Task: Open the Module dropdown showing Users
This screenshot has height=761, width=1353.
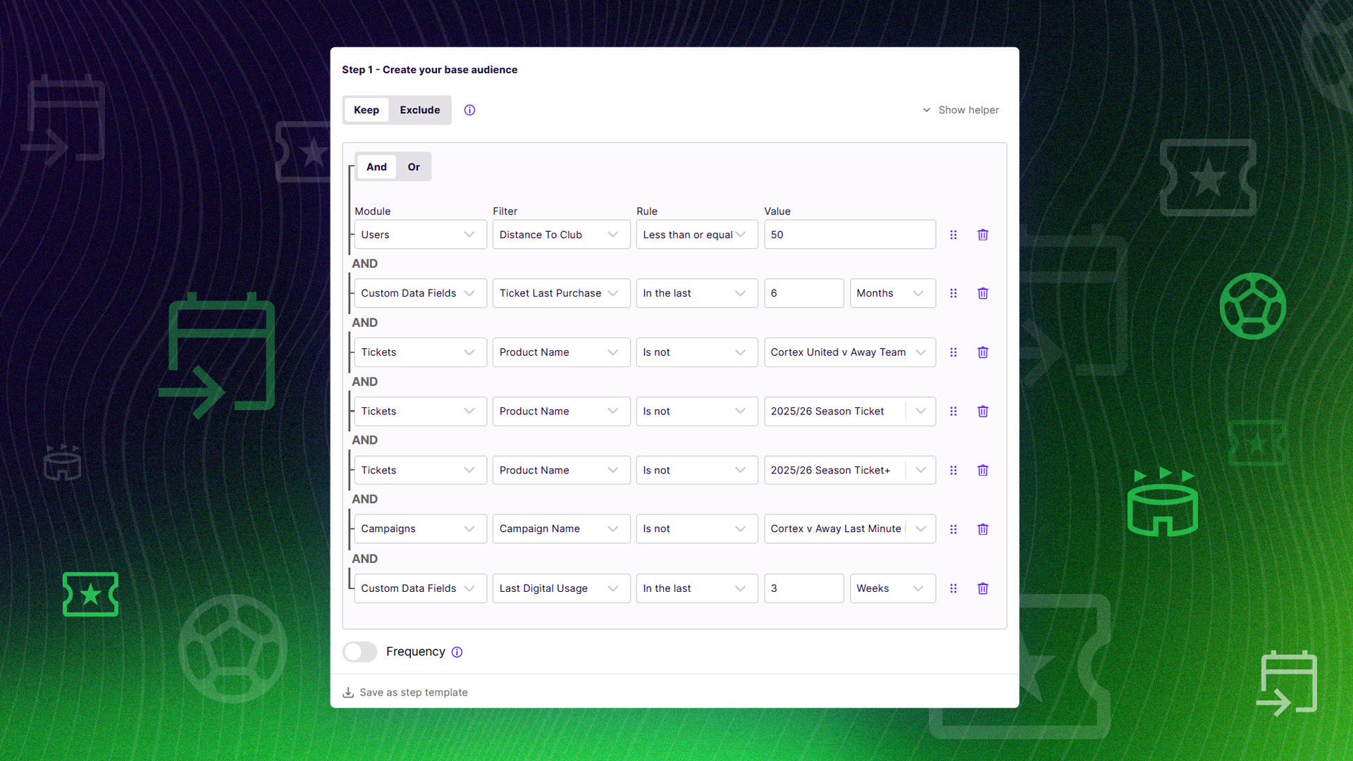Action: pyautogui.click(x=420, y=235)
